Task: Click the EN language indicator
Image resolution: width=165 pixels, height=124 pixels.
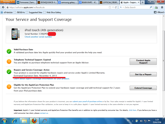Action: click(128, 120)
